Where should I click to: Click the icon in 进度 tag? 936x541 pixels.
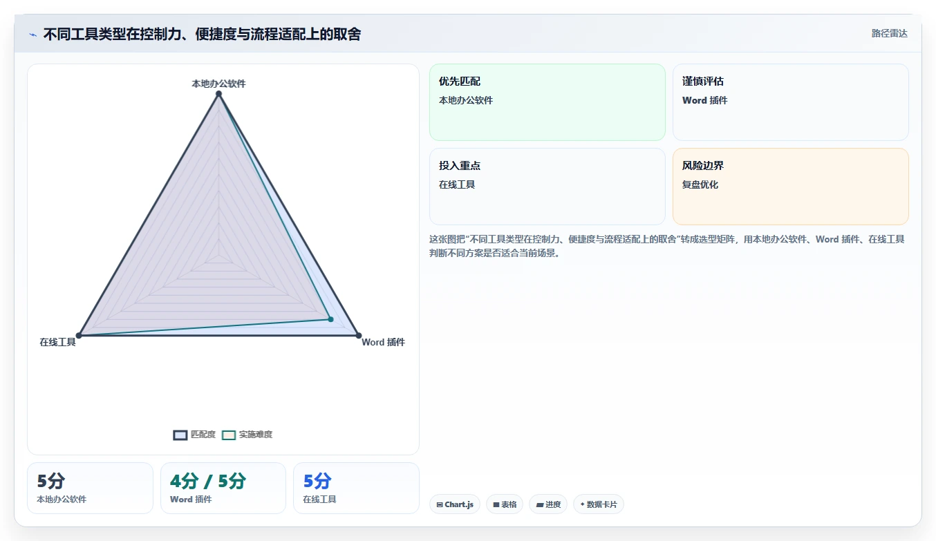point(539,505)
